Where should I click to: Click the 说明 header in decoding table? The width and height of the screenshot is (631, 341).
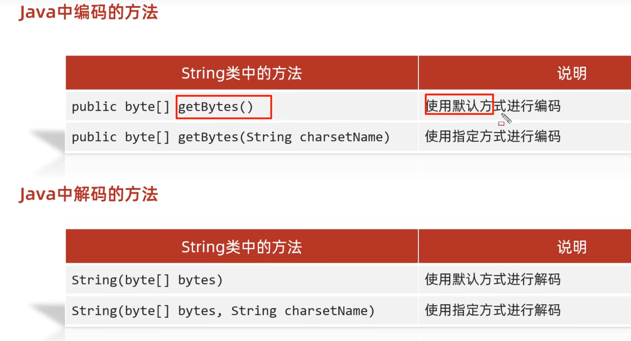[572, 247]
